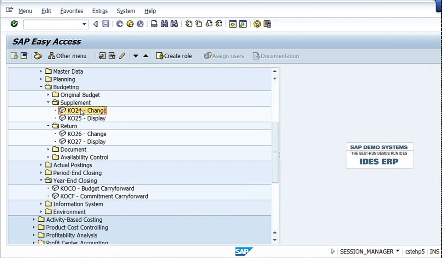This screenshot has width=442, height=258.
Task: Select the KO25 - Display transaction
Action: 83,118
